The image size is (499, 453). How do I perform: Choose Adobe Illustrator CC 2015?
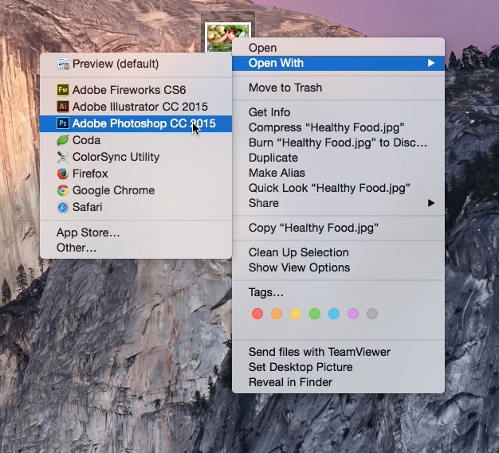(x=136, y=107)
